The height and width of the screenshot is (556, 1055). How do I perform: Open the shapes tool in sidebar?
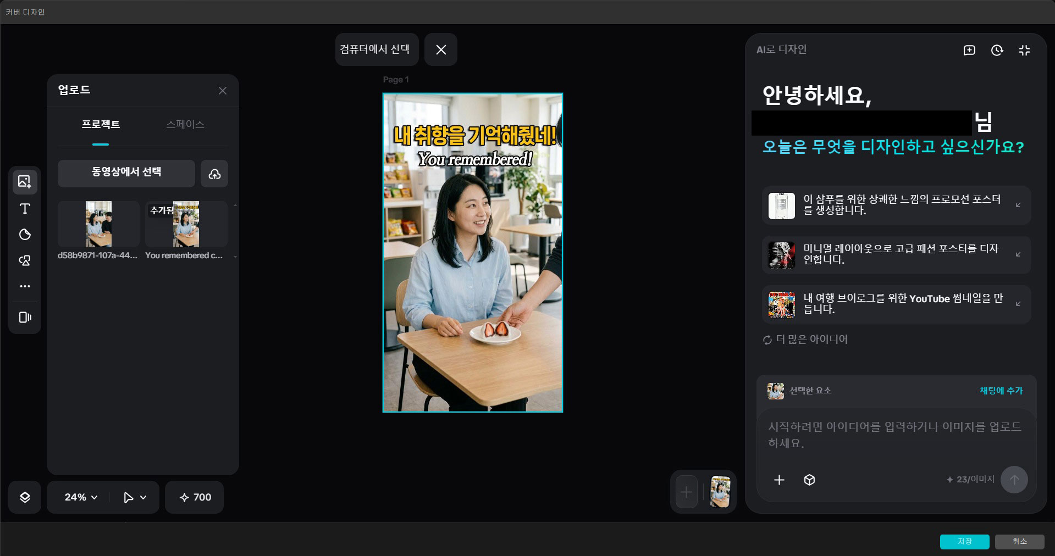pyautogui.click(x=25, y=260)
